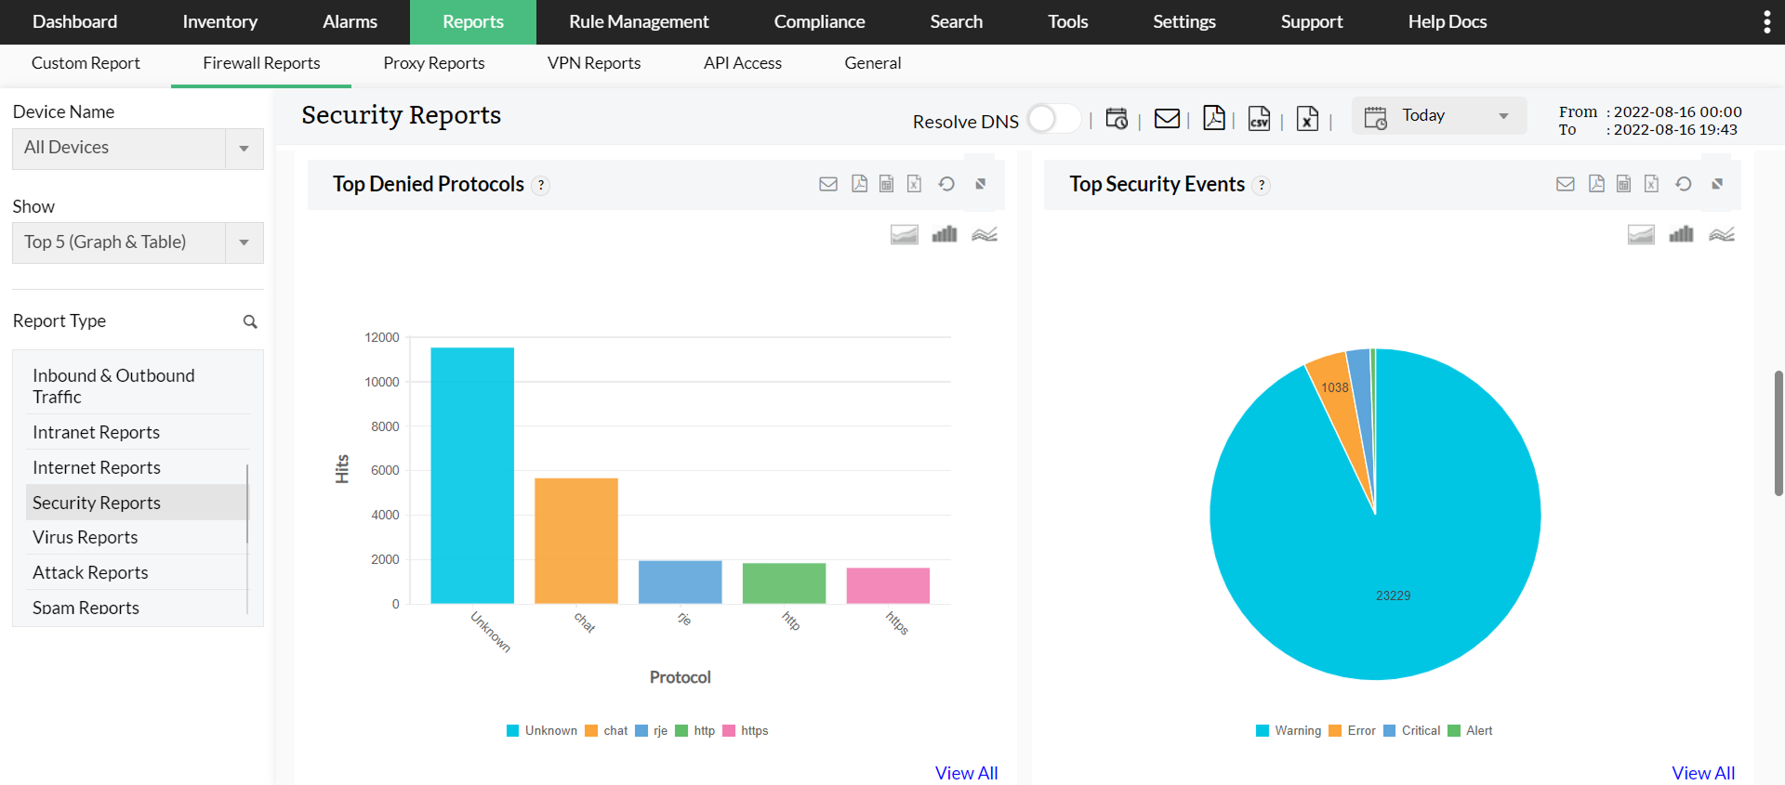
Task: Export Security Reports as PDF from top toolbar
Action: coord(1213,118)
